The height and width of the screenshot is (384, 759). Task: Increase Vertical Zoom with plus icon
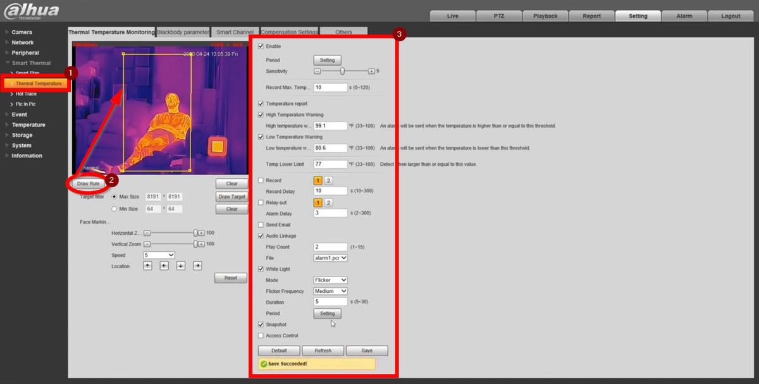pyautogui.click(x=202, y=244)
